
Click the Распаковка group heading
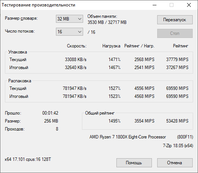pos(20,81)
